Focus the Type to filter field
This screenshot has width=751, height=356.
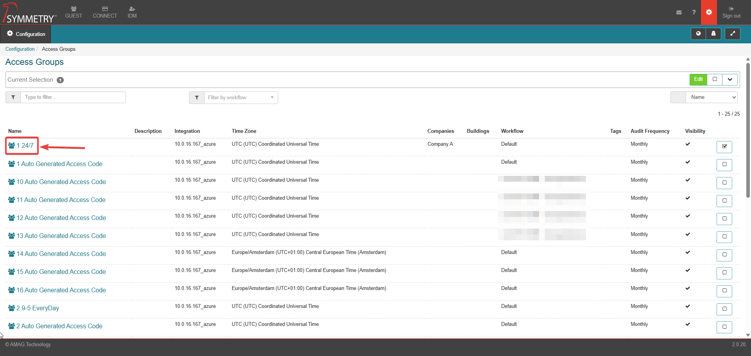pos(73,97)
